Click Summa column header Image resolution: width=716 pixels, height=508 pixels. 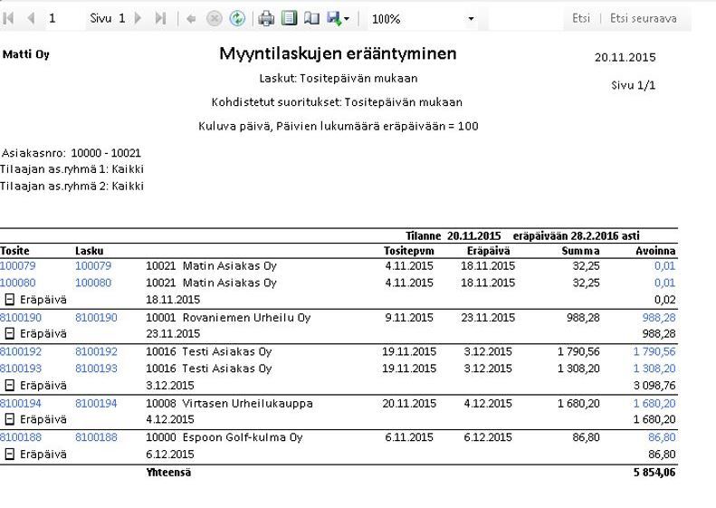point(580,251)
